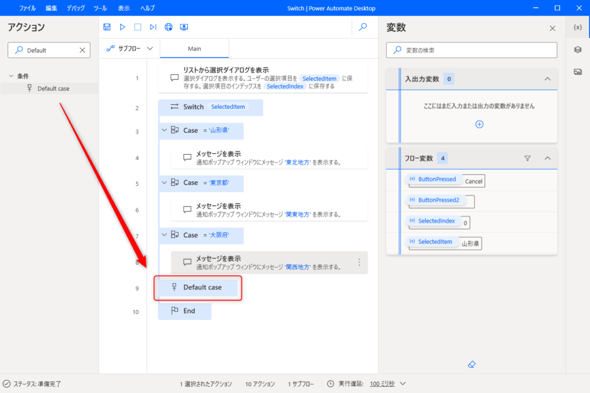Click the 1 サブフロー count in status bar
Image resolution: width=590 pixels, height=393 pixels.
302,384
